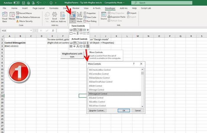Viewport: 207px width, 133px height.
Task: Insert ActiveX spin button
Action: pos(71,46)
